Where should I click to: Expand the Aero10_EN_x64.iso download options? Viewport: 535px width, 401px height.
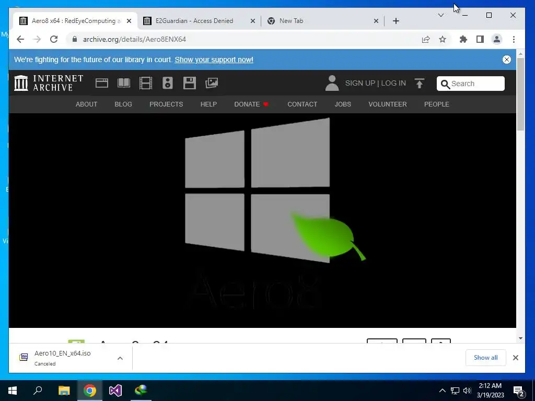[x=120, y=358]
